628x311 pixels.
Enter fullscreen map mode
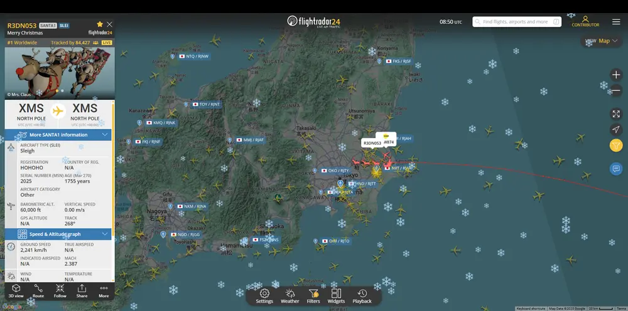[x=615, y=113]
